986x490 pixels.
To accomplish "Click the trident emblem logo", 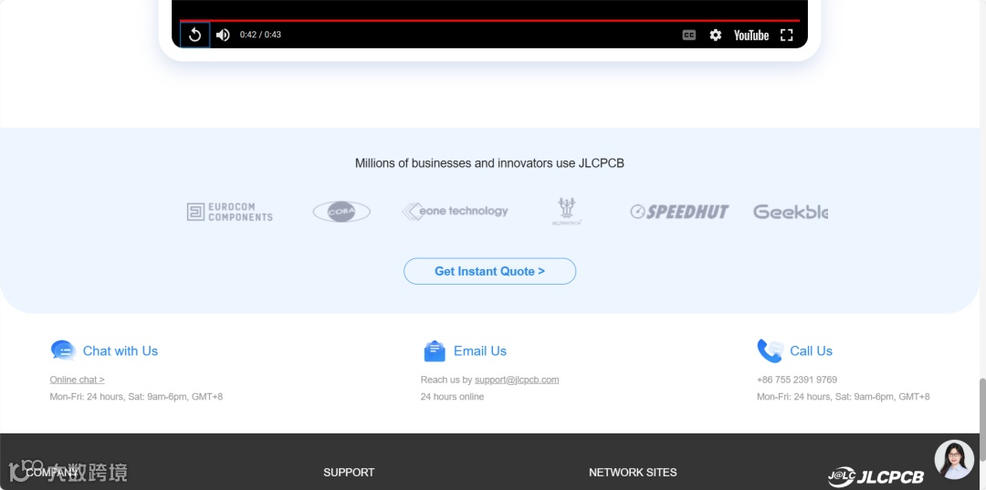I will tap(567, 212).
